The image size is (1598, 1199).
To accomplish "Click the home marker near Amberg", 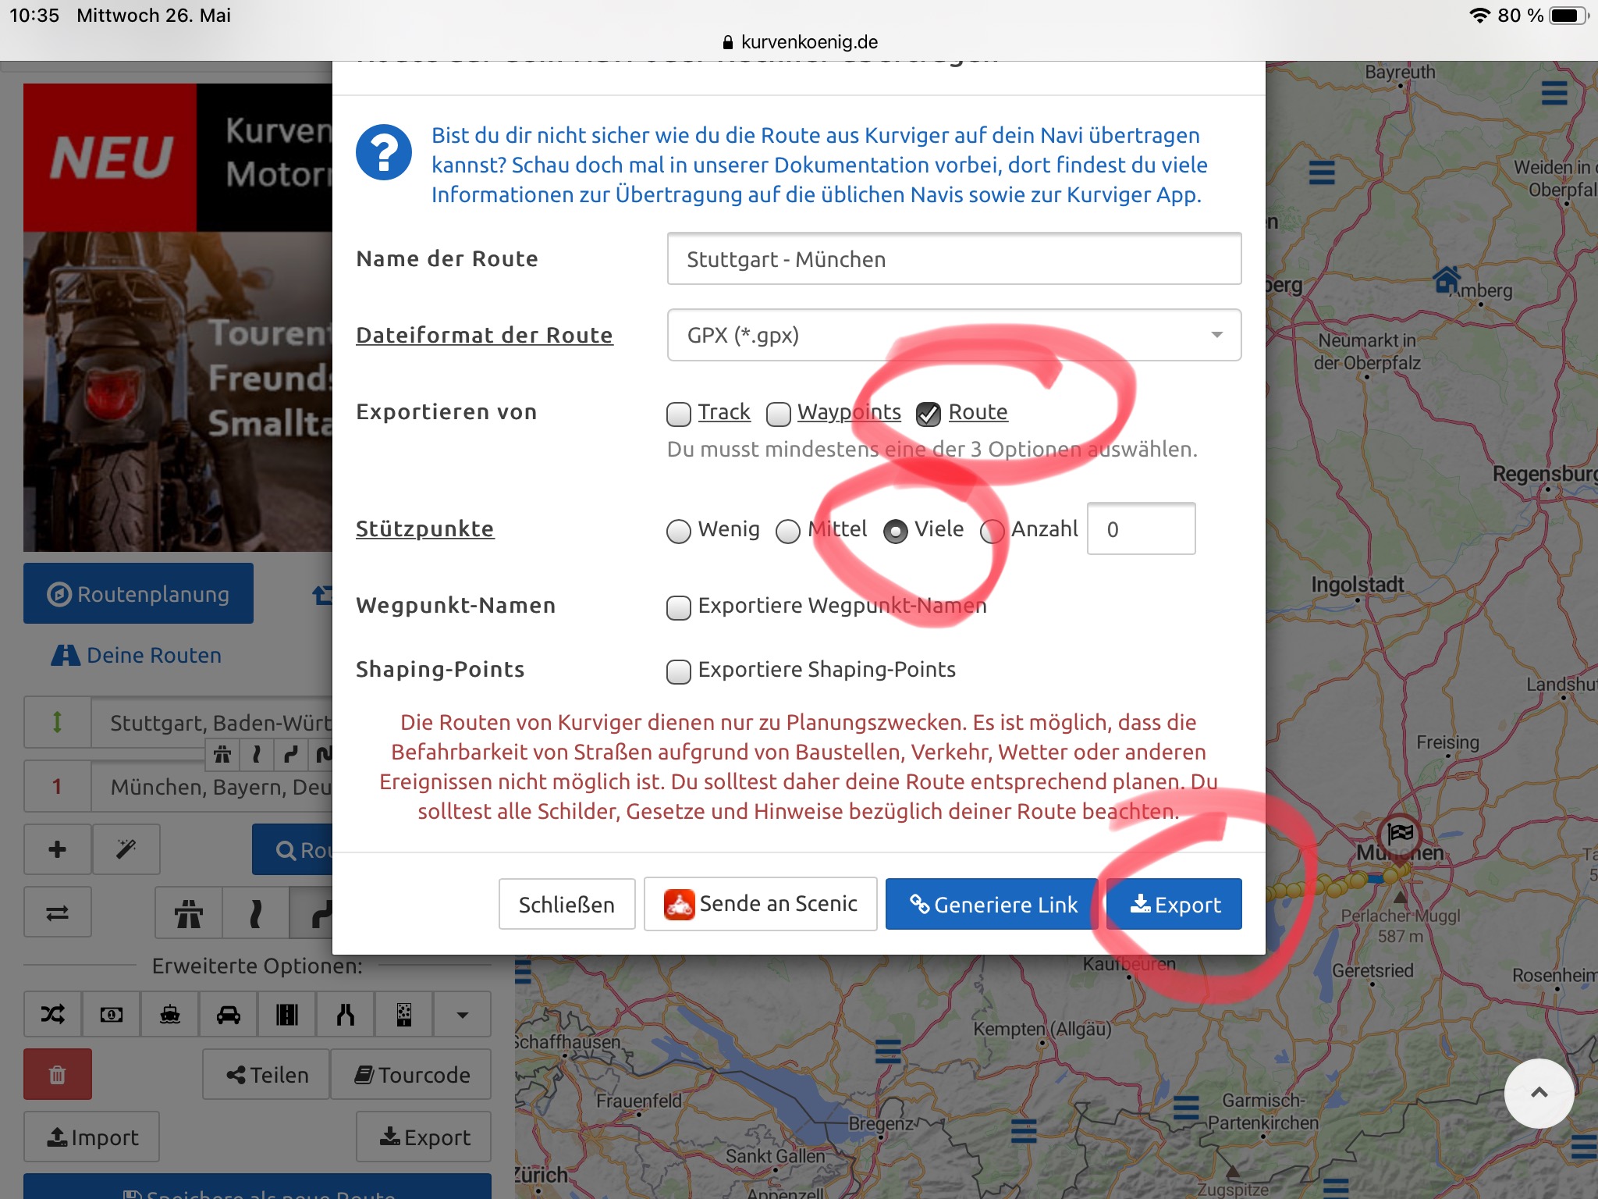I will point(1447,279).
